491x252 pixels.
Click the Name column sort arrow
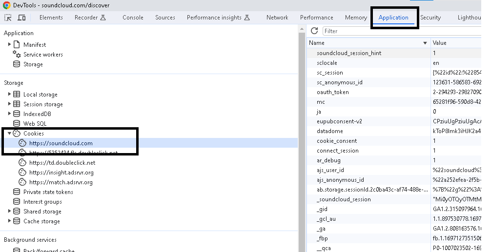pyautogui.click(x=425, y=43)
